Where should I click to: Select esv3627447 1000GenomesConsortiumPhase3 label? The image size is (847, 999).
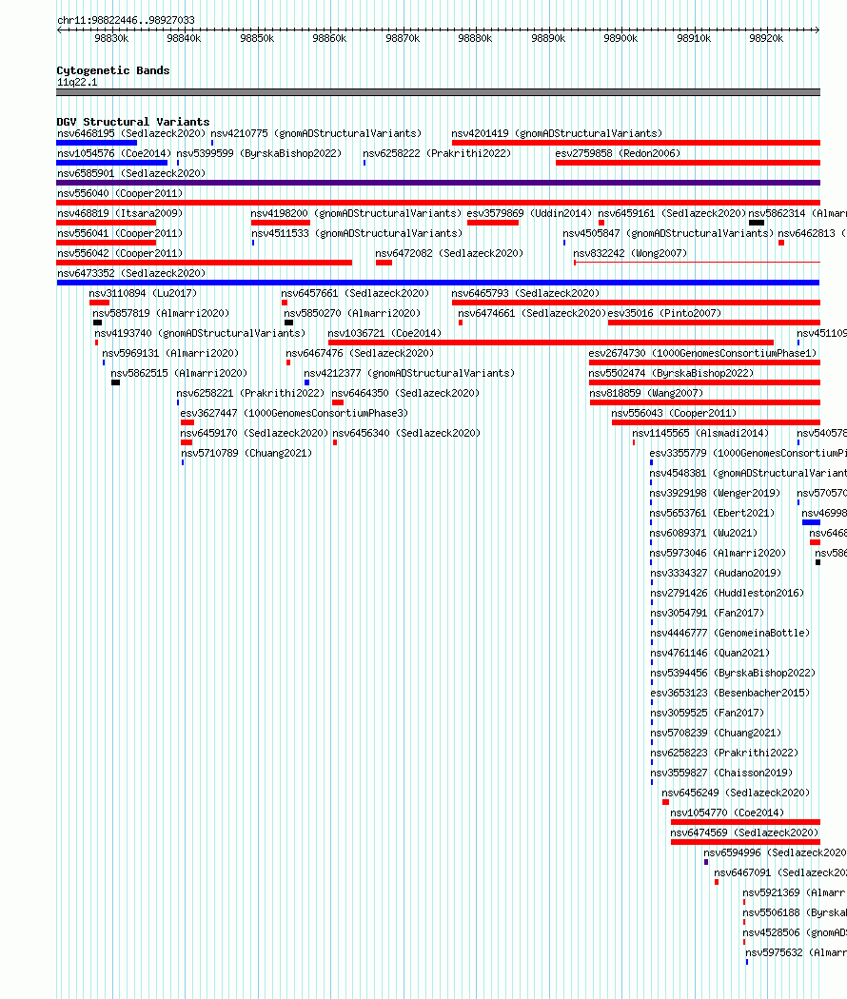click(294, 414)
